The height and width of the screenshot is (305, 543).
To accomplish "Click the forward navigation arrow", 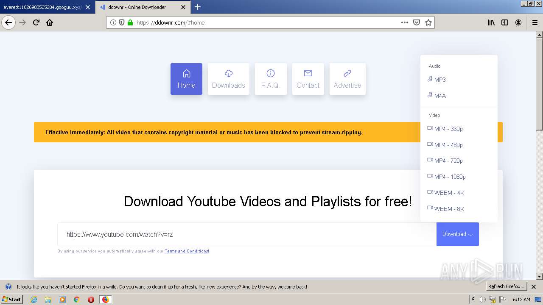I will pyautogui.click(x=22, y=22).
